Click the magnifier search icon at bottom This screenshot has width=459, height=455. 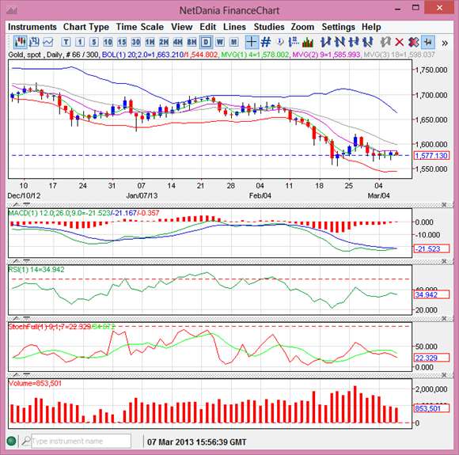(x=26, y=440)
